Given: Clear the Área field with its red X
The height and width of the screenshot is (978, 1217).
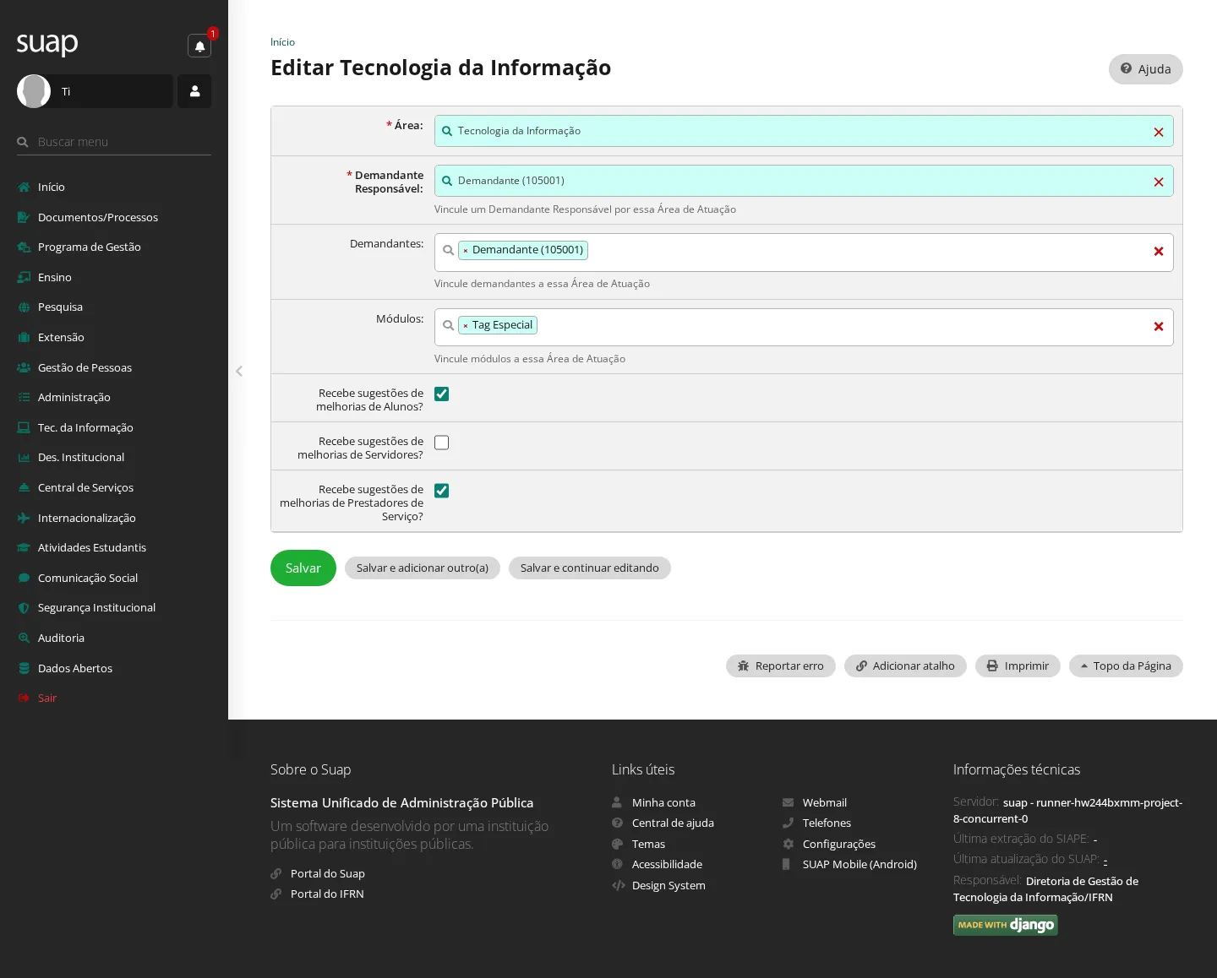Looking at the screenshot, I should [1159, 132].
